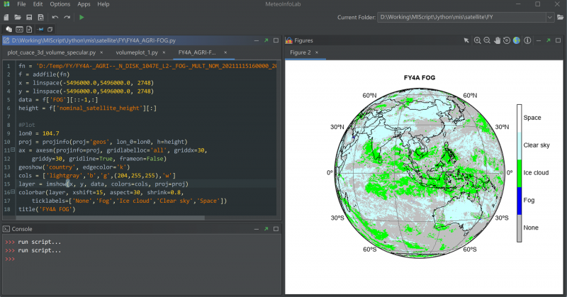Click the globe full extent icon

click(x=517, y=40)
